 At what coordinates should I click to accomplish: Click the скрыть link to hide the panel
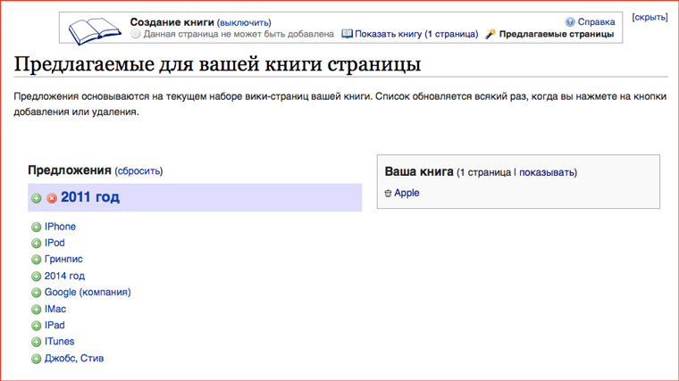(x=650, y=17)
